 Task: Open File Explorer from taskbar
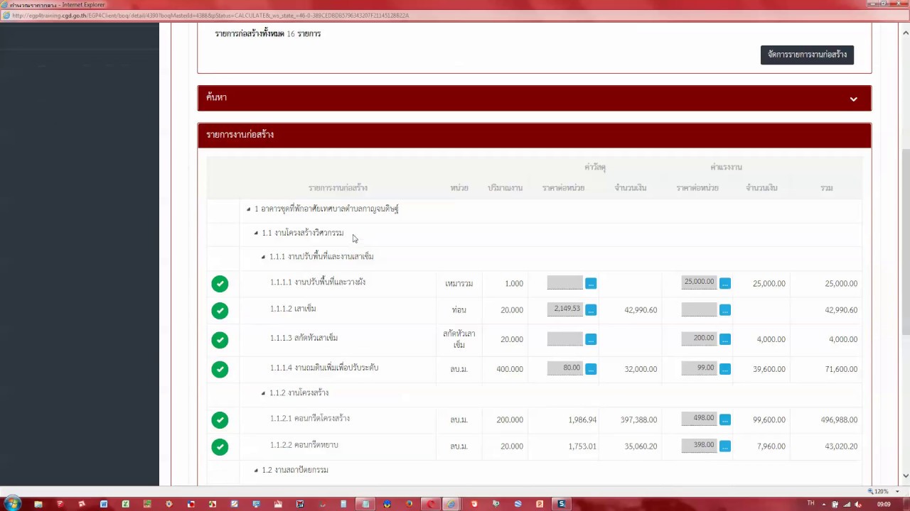[x=38, y=504]
